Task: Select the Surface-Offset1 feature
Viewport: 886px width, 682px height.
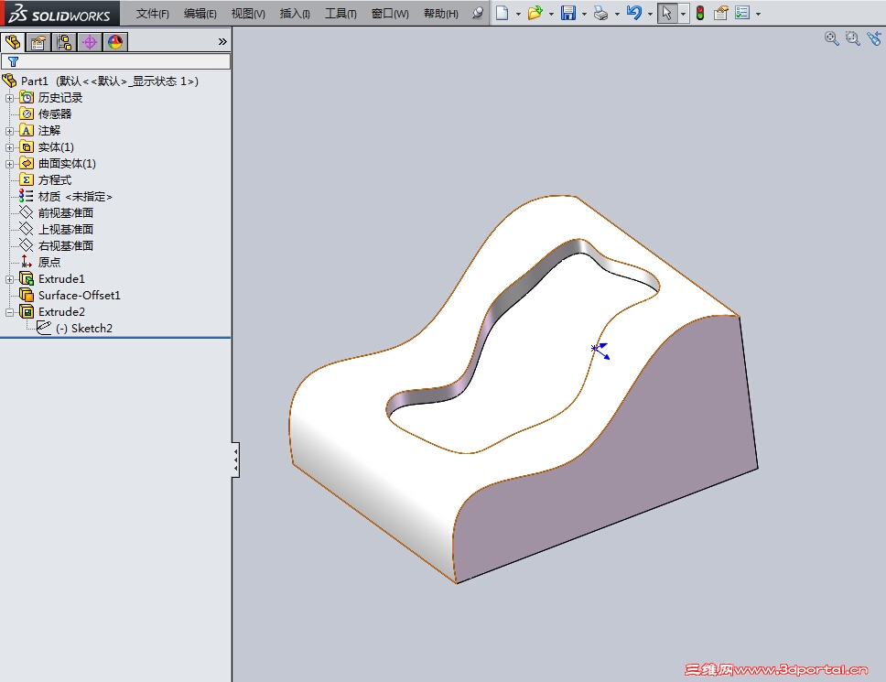Action: click(79, 296)
